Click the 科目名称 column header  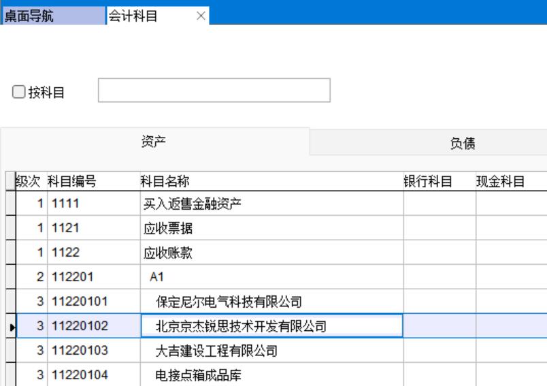(165, 180)
